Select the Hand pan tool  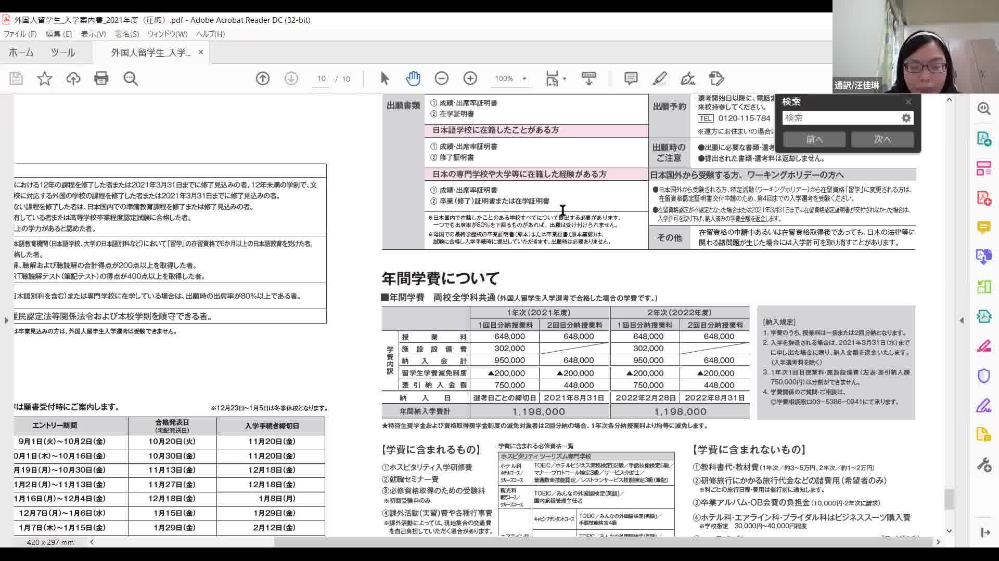click(413, 78)
